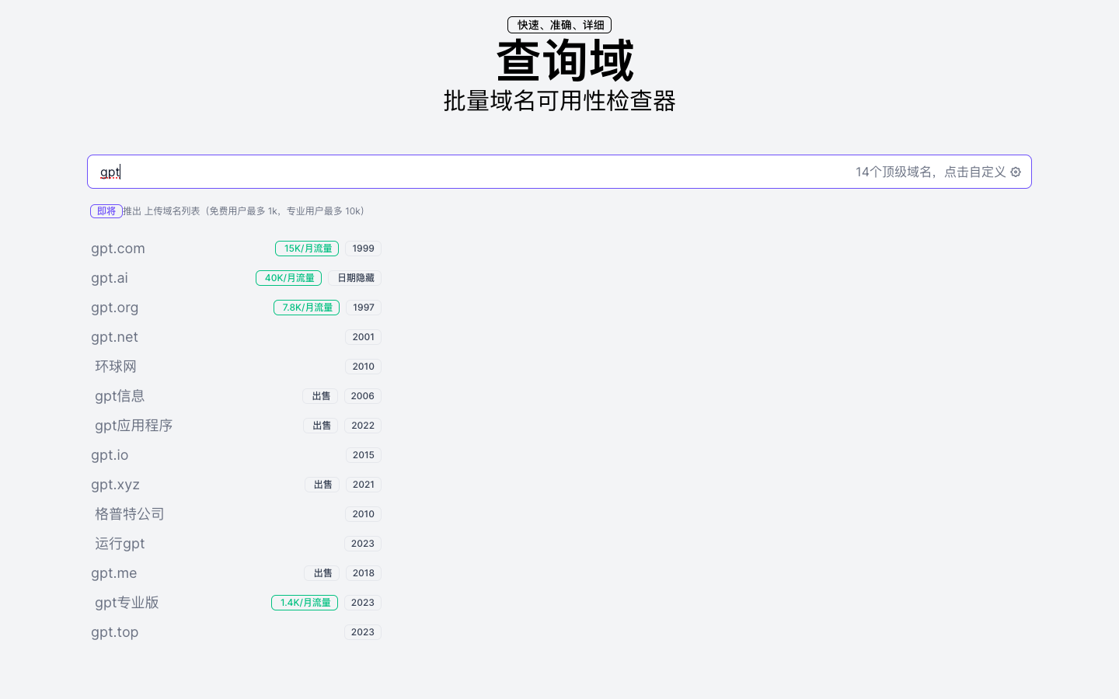Open the gpt.xyz domain result
Viewport: 1119px width, 699px height.
point(115,485)
